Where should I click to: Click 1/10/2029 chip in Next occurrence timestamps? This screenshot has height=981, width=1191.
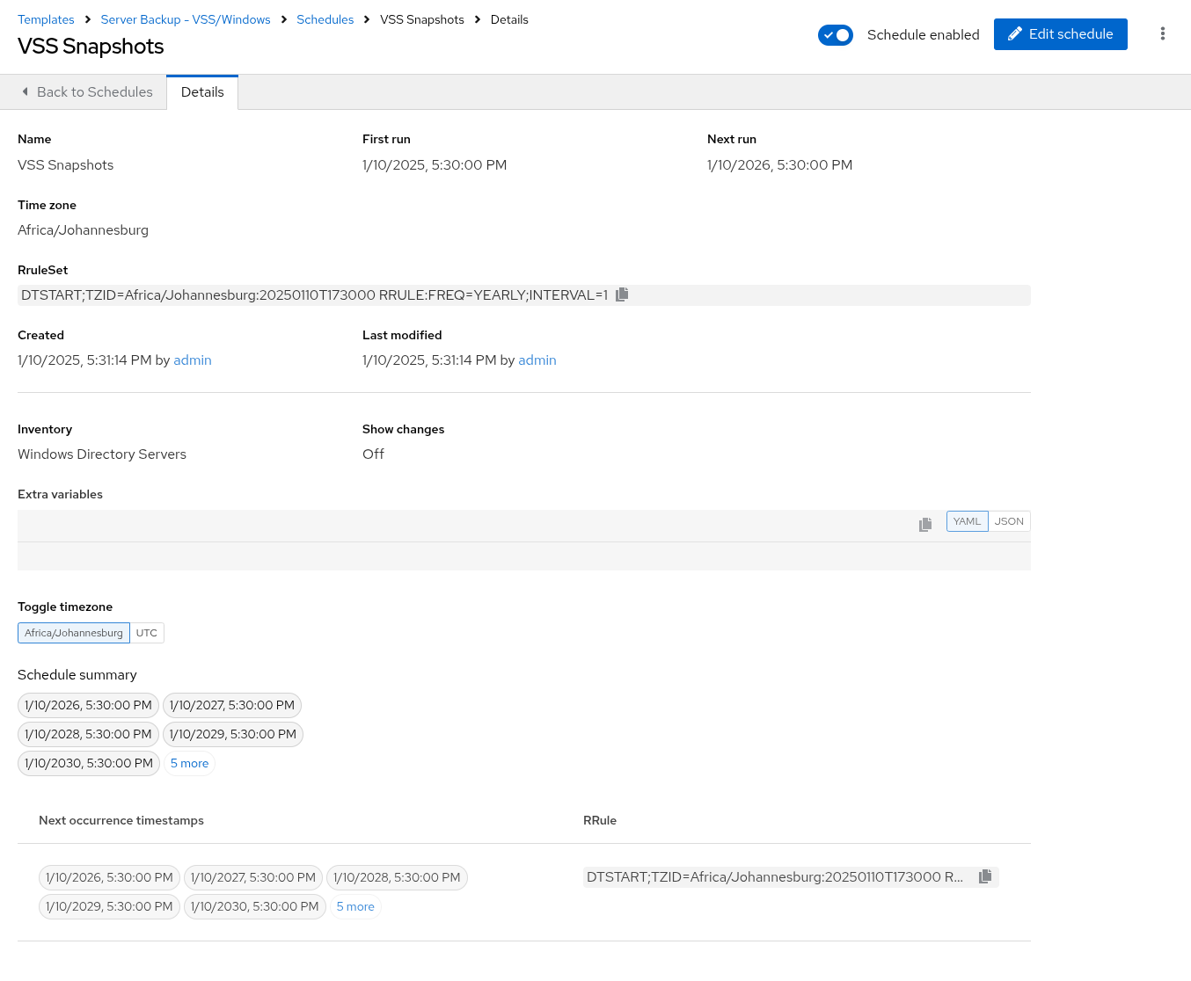point(110,906)
